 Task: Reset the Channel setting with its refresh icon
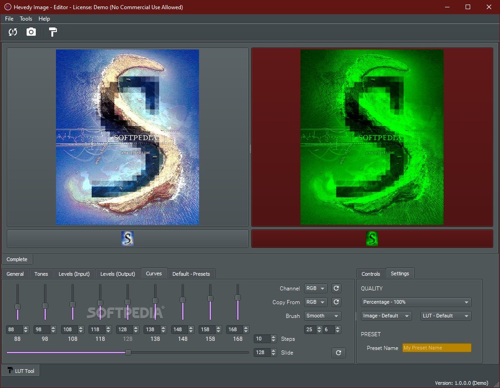point(336,288)
